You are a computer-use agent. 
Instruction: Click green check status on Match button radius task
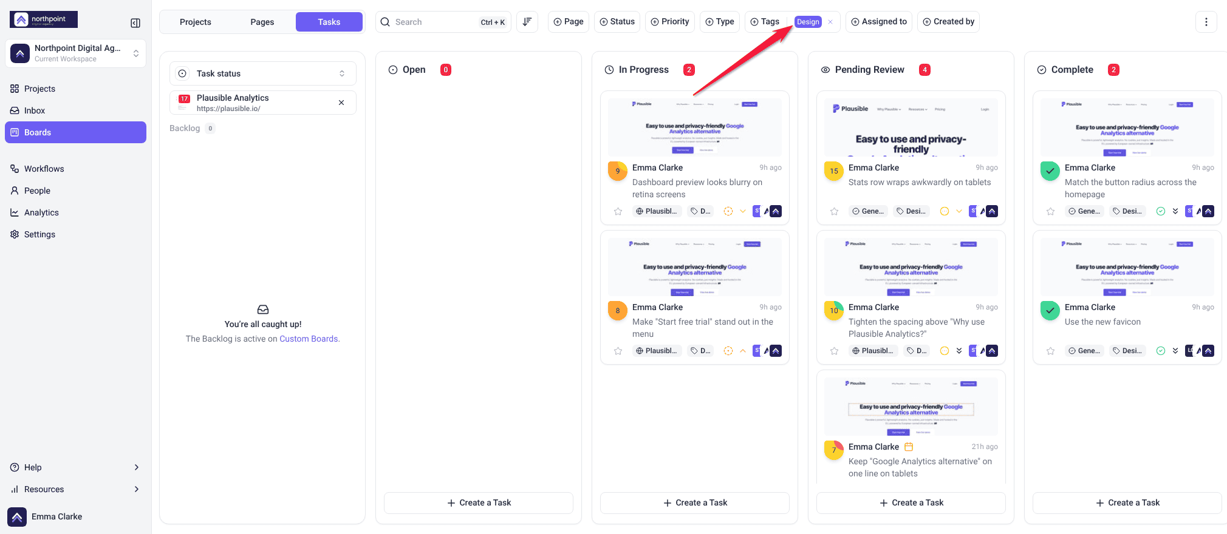1161,211
